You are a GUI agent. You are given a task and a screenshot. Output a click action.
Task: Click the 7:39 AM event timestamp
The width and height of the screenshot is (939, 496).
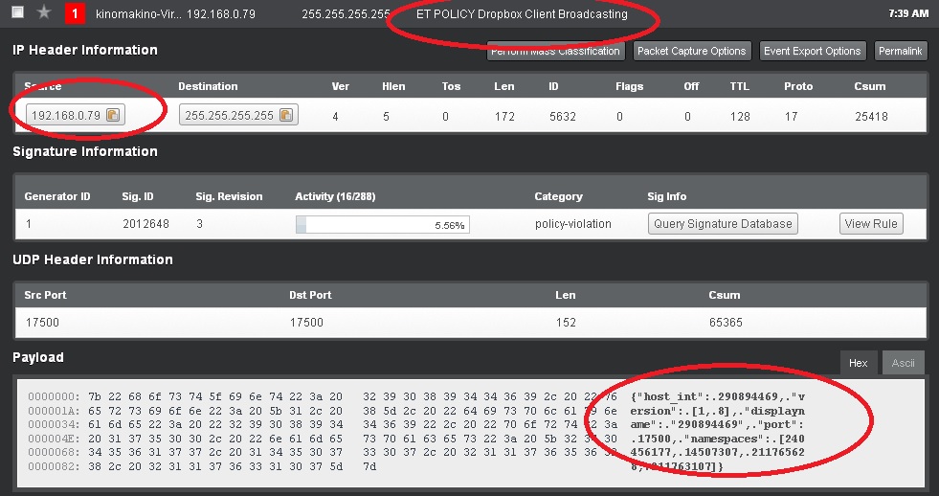coord(907,14)
